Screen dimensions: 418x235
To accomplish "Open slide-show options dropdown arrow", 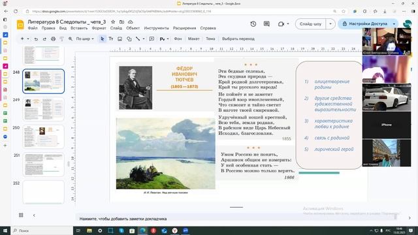I will point(330,24).
